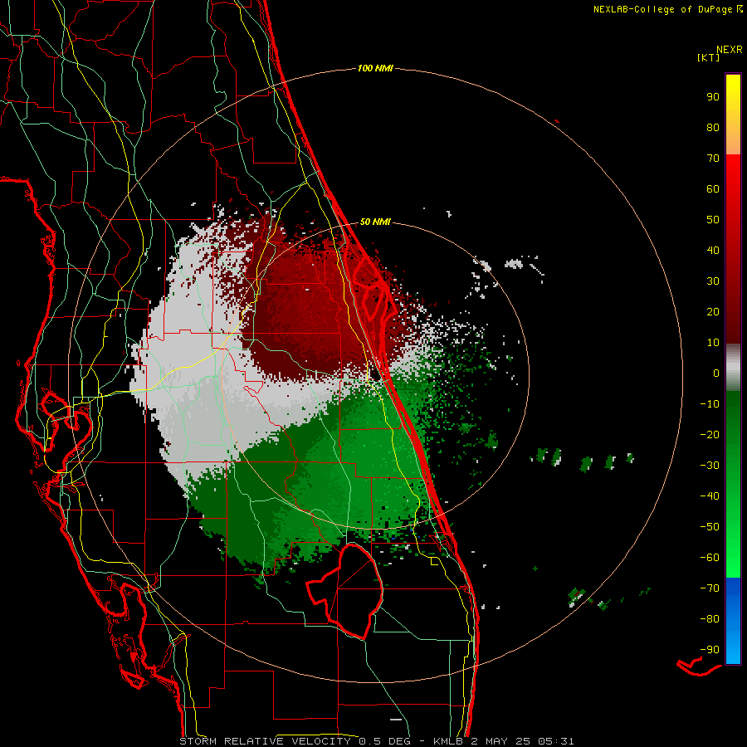Click the -10 value on the velocity scale
This screenshot has height=747, width=747.
pyautogui.click(x=710, y=404)
